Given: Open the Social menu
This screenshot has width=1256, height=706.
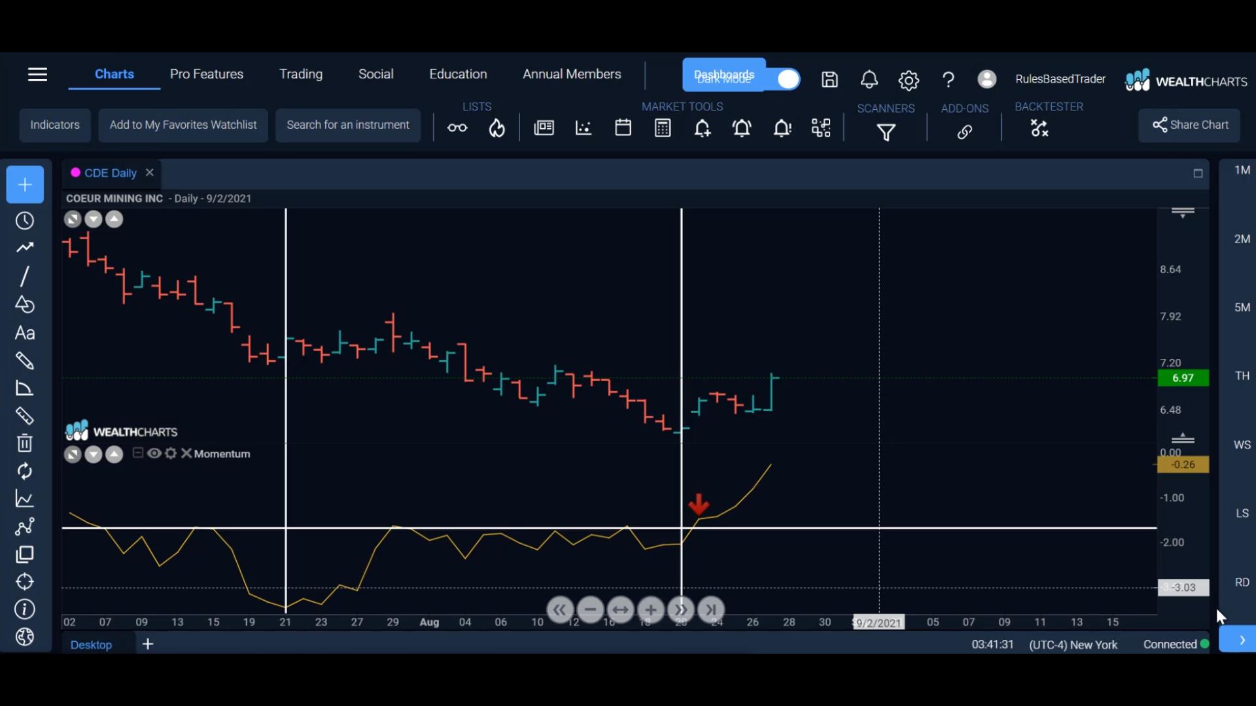Looking at the screenshot, I should point(376,75).
